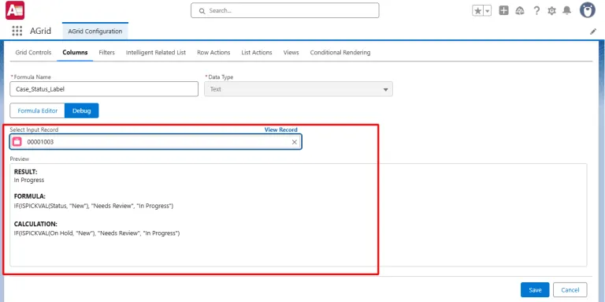This screenshot has width=605, height=302.
Task: Open the App Launcher dots grid
Action: point(17,31)
